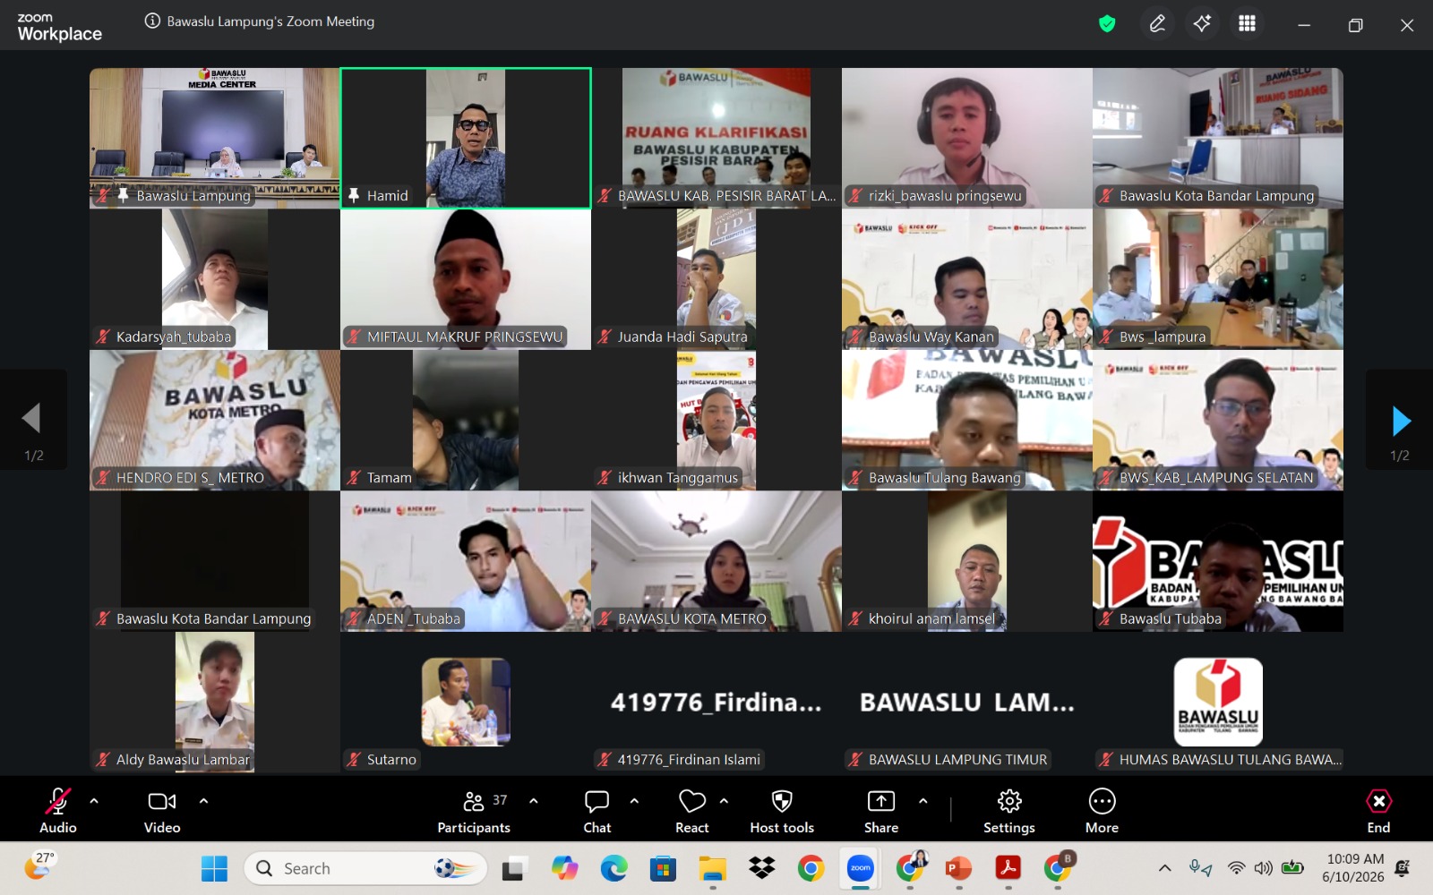The width and height of the screenshot is (1433, 895).
Task: Select Hamid's pinned video tile
Action: click(x=466, y=138)
